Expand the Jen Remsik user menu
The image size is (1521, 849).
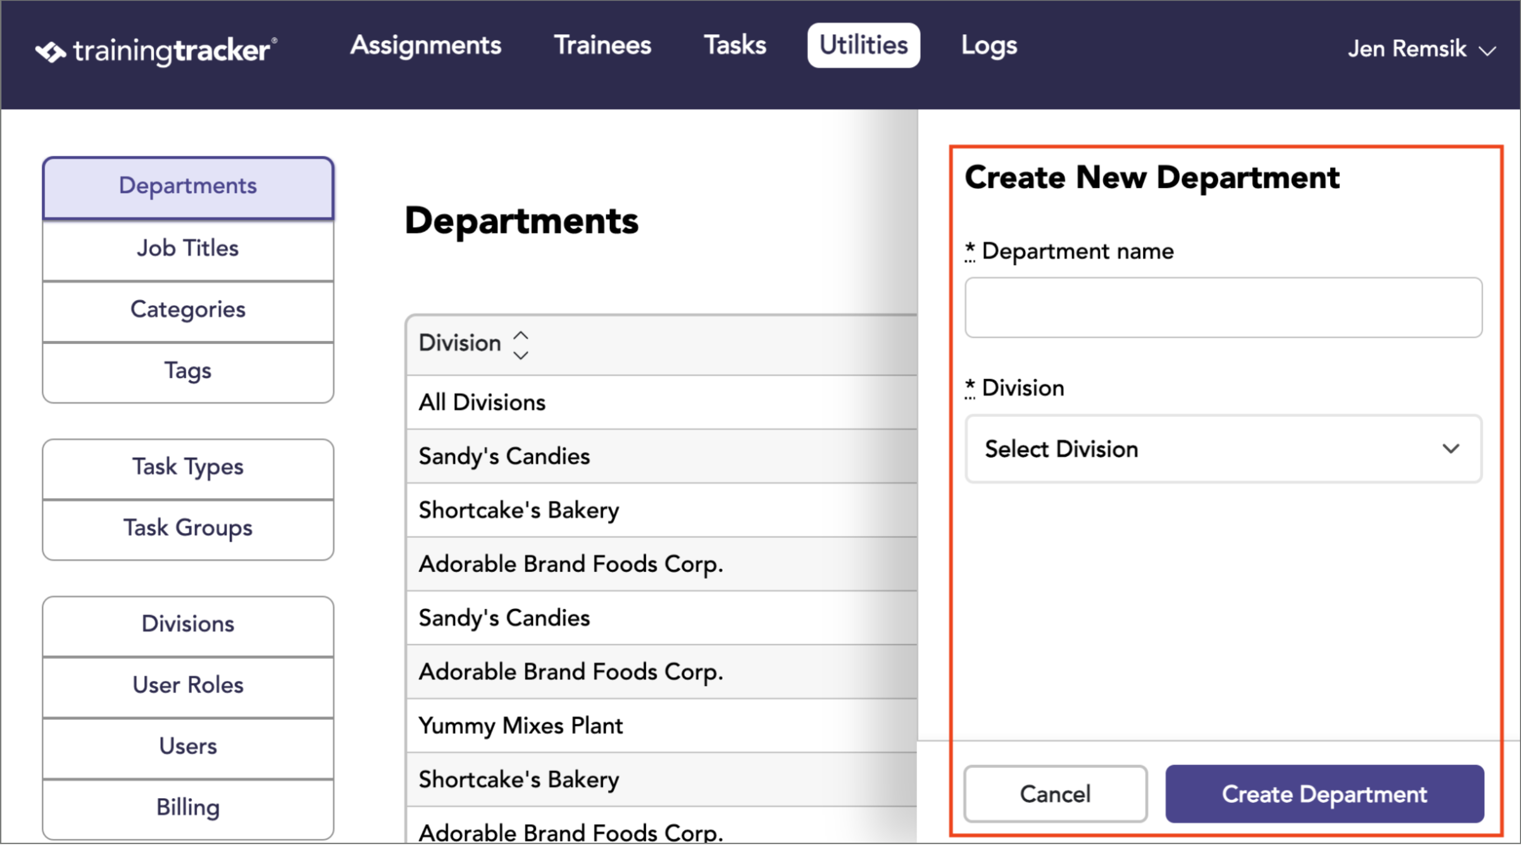pos(1421,49)
